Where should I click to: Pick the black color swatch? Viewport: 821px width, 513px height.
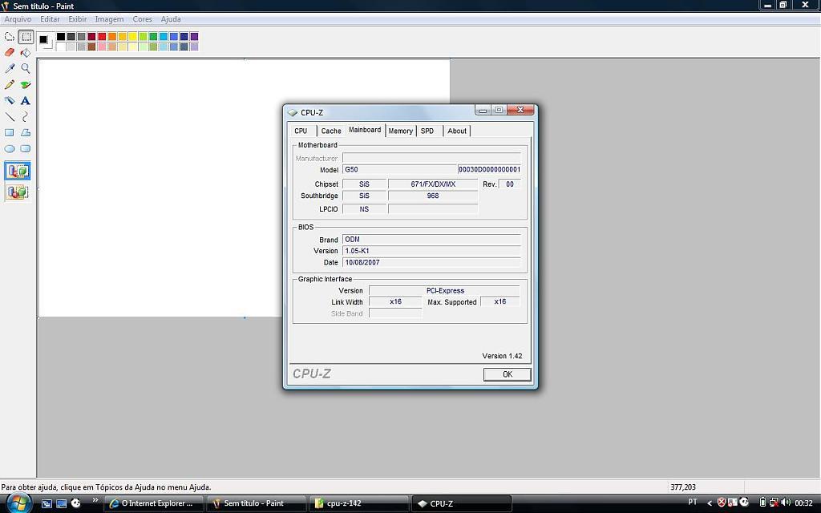(x=61, y=37)
